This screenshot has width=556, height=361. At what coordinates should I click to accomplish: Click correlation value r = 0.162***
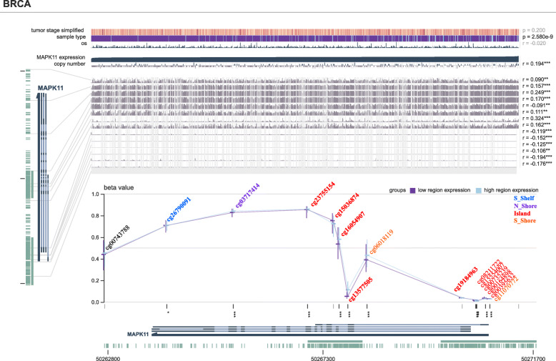tap(536, 125)
